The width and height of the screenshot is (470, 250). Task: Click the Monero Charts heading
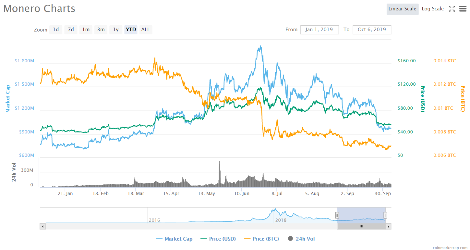(39, 9)
